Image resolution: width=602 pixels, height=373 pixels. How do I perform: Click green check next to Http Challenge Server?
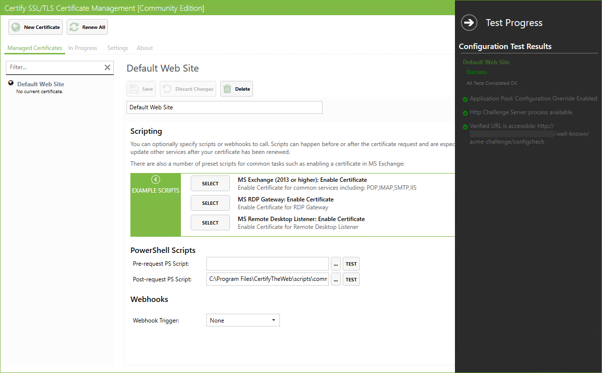[465, 113]
